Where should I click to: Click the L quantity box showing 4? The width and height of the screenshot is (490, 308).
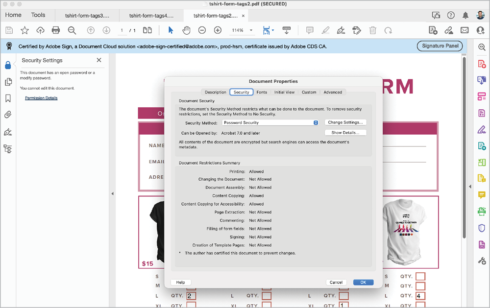[420, 295]
